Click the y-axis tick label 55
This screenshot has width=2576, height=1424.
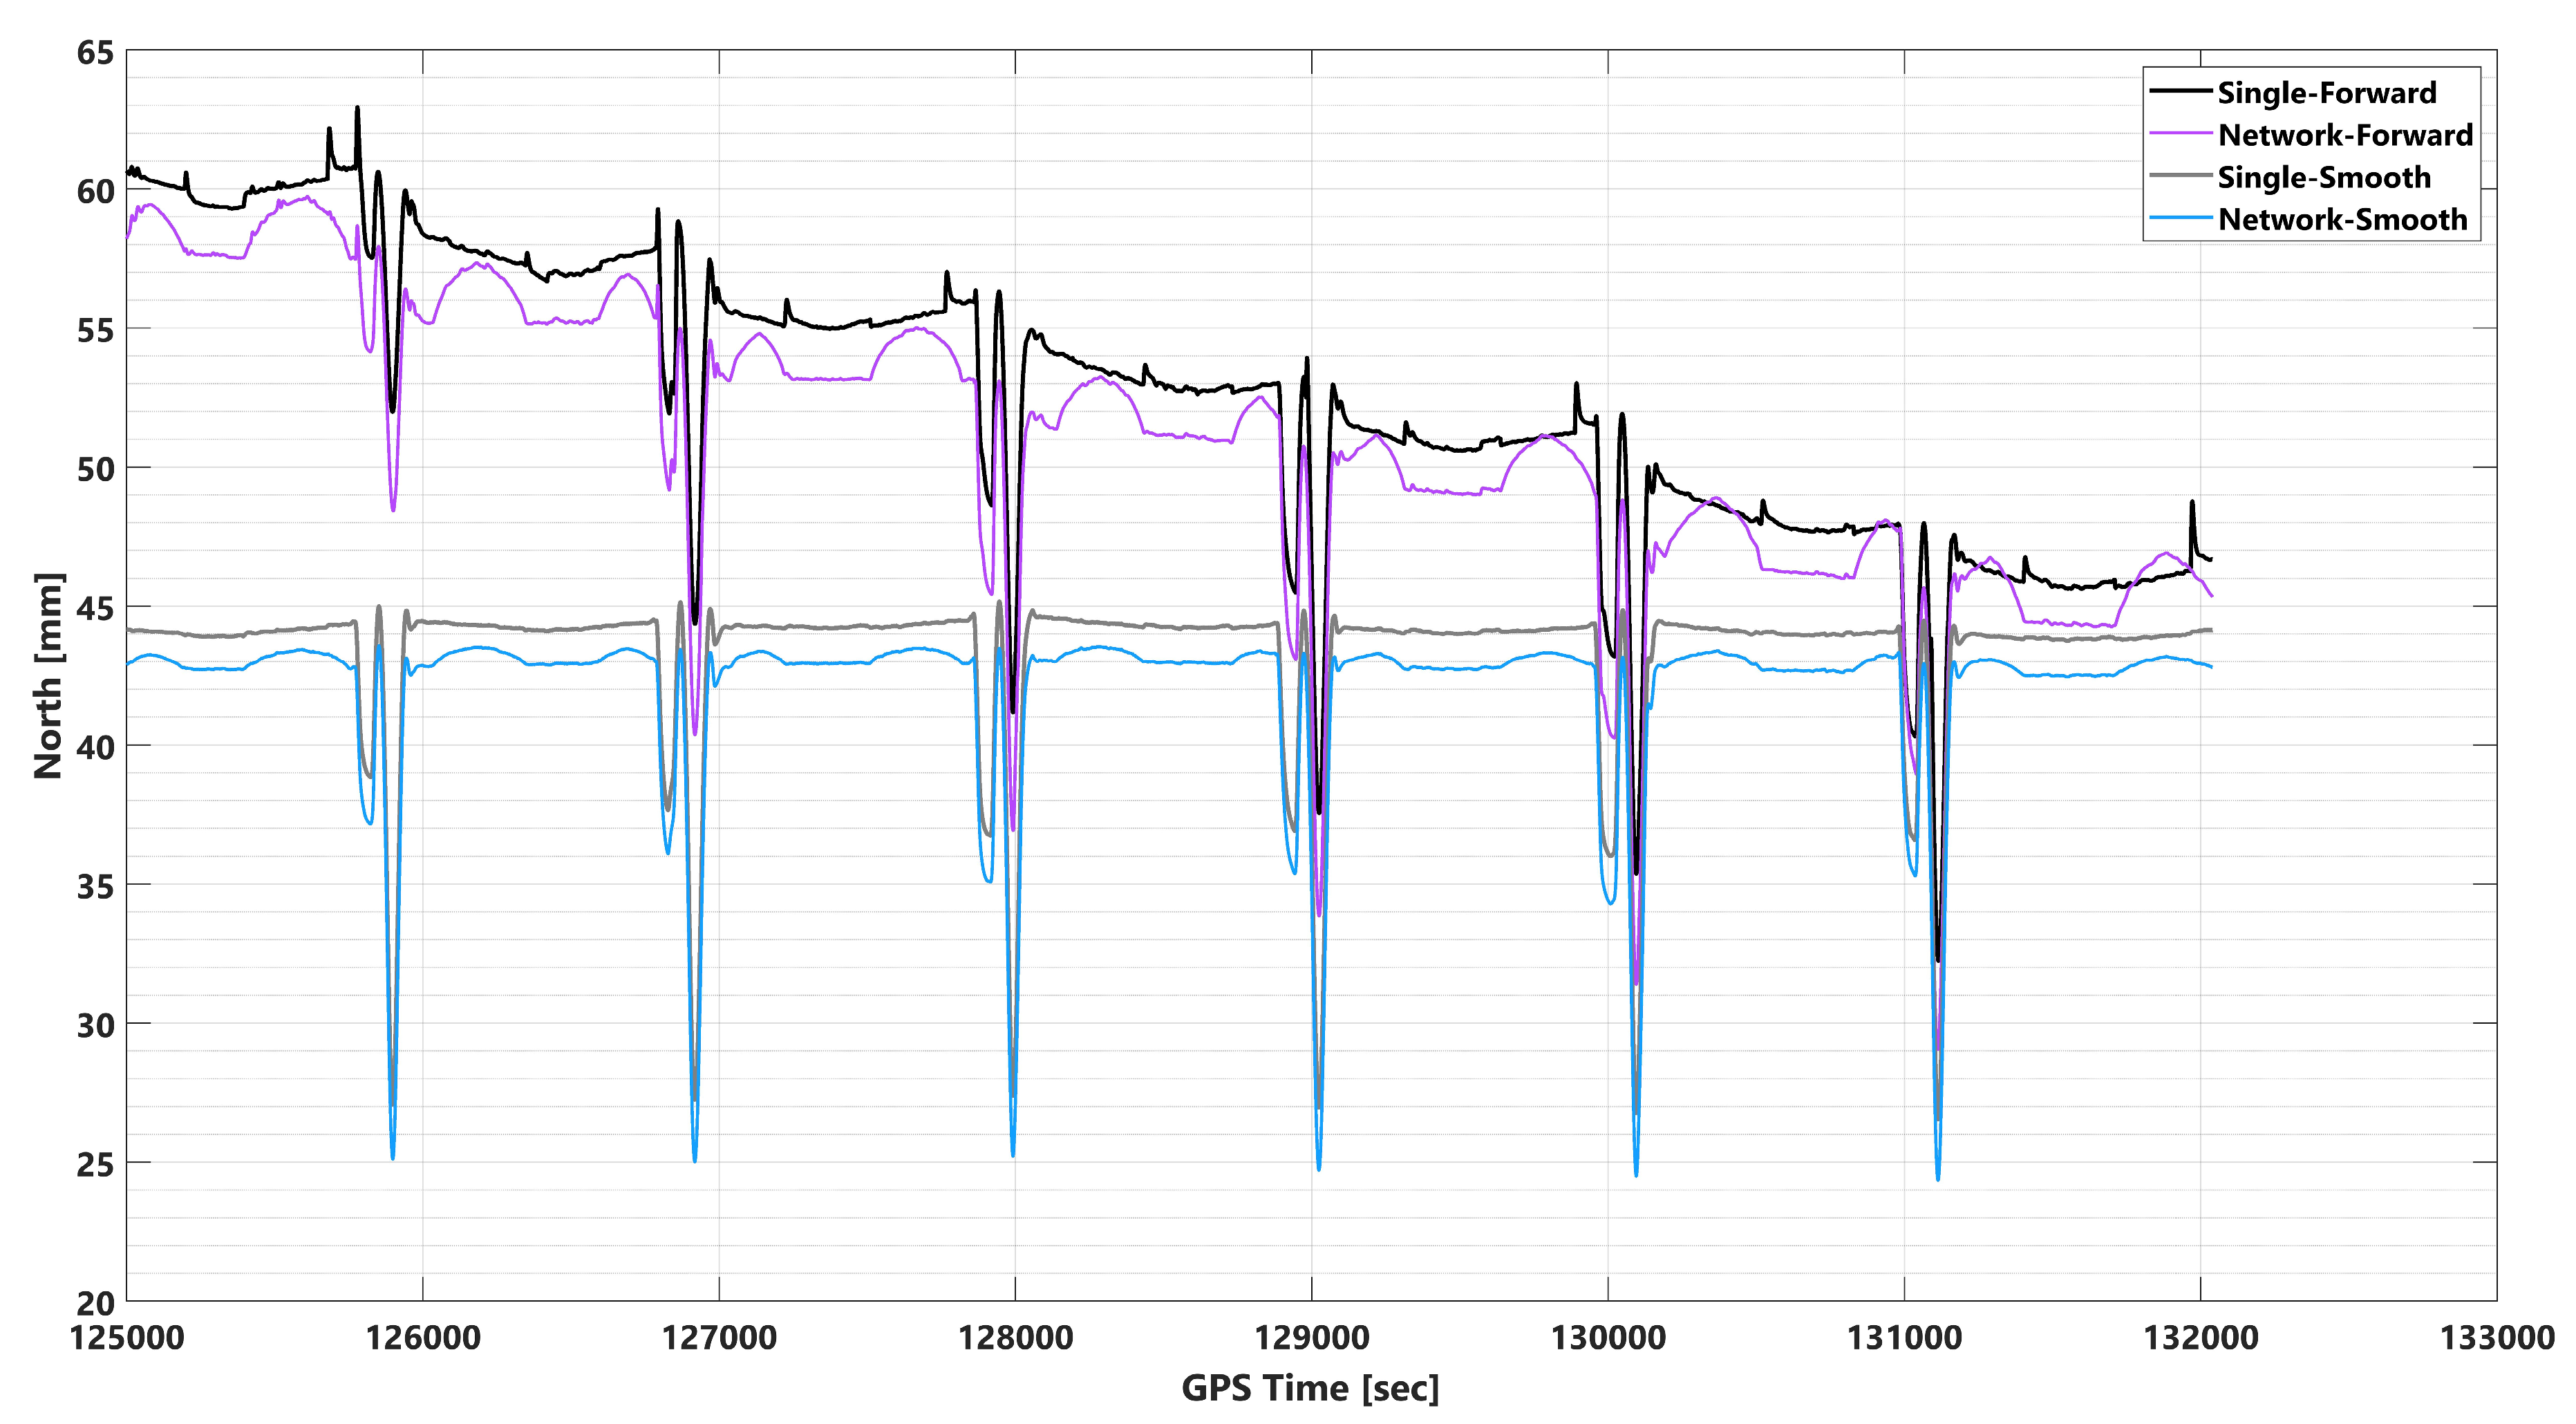(x=95, y=330)
